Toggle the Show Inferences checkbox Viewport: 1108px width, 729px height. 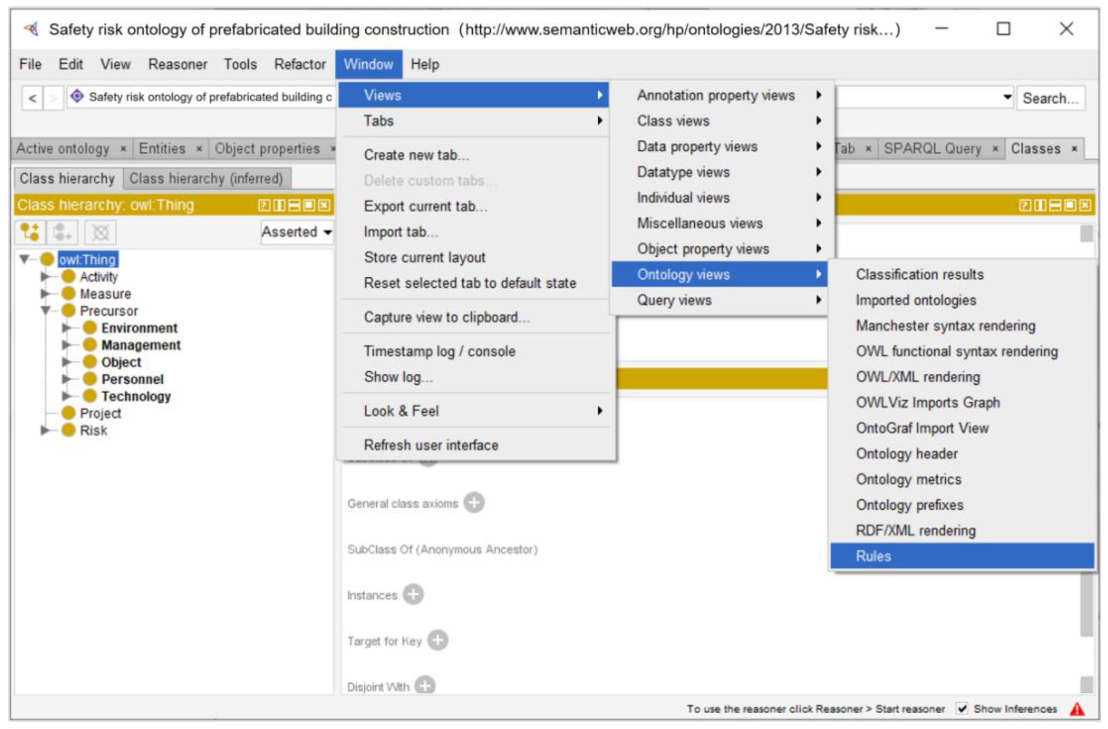coord(962,709)
